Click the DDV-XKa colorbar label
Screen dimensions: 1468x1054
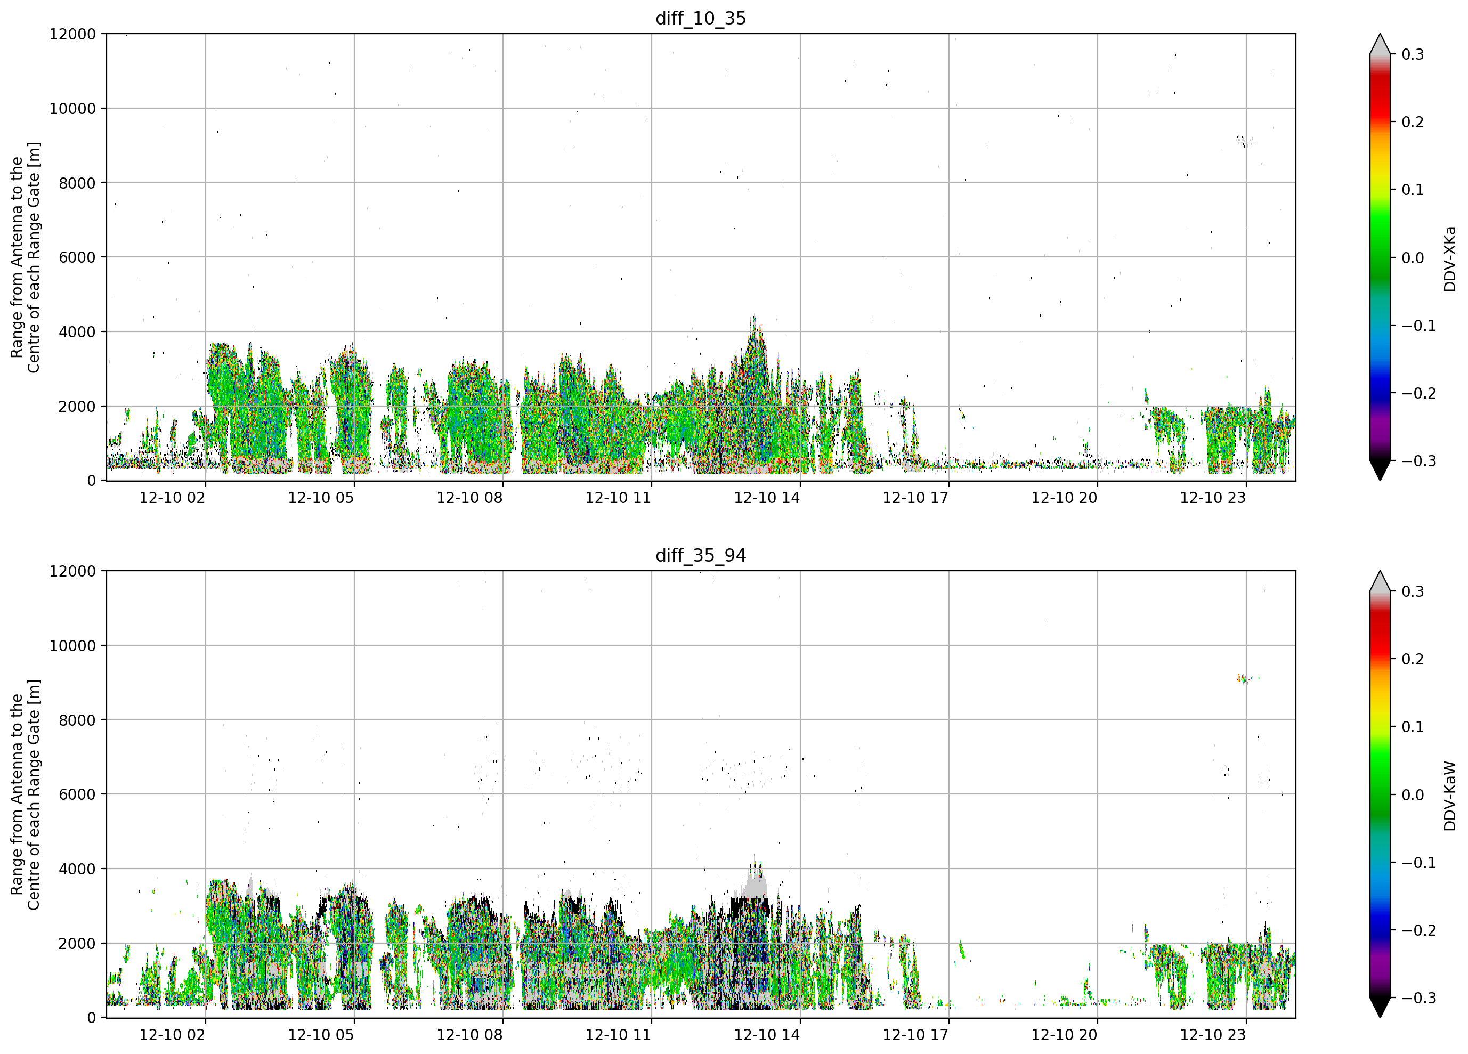1449,259
